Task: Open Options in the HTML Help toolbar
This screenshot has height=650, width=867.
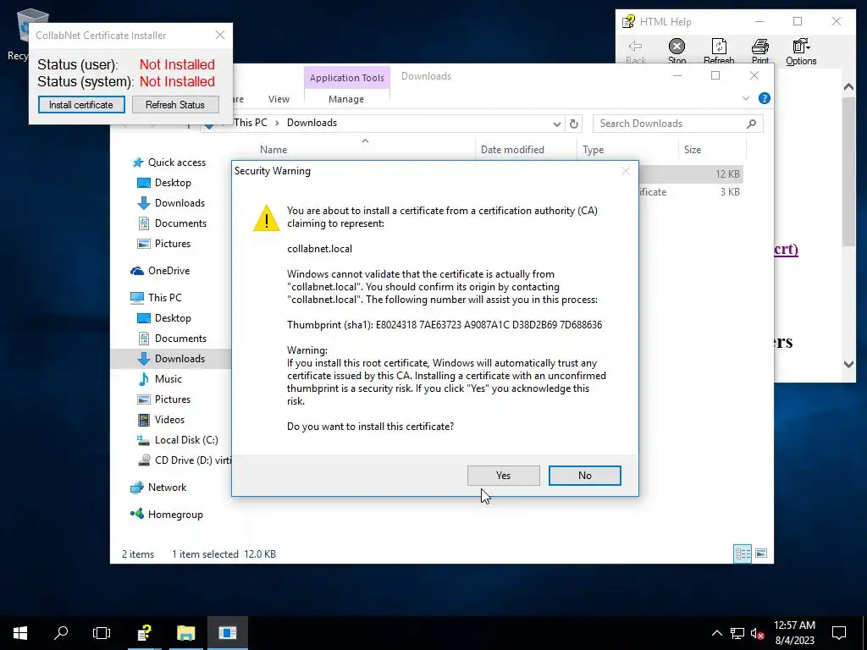Action: [x=801, y=52]
